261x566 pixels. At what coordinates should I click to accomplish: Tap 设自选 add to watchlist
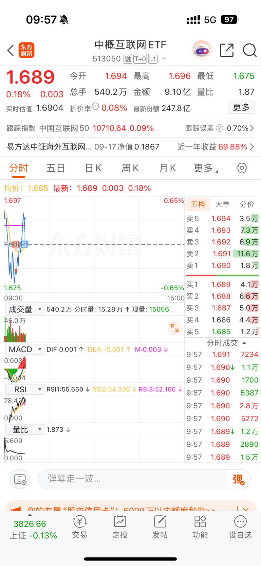click(240, 527)
